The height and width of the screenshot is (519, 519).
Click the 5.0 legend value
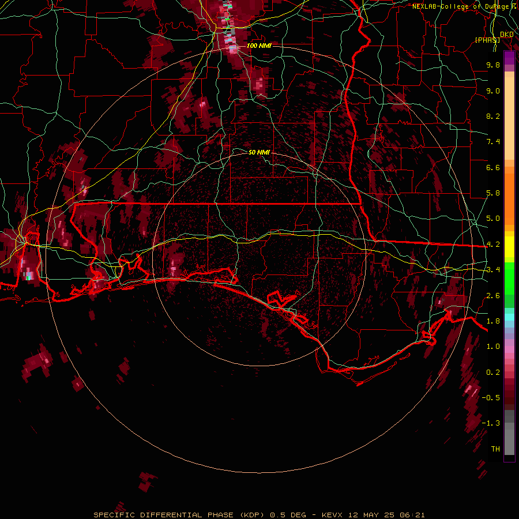[x=493, y=219]
